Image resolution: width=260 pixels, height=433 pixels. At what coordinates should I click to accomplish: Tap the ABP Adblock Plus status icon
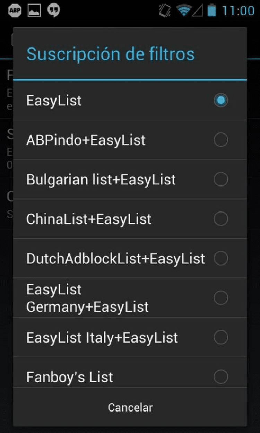pyautogui.click(x=15, y=11)
